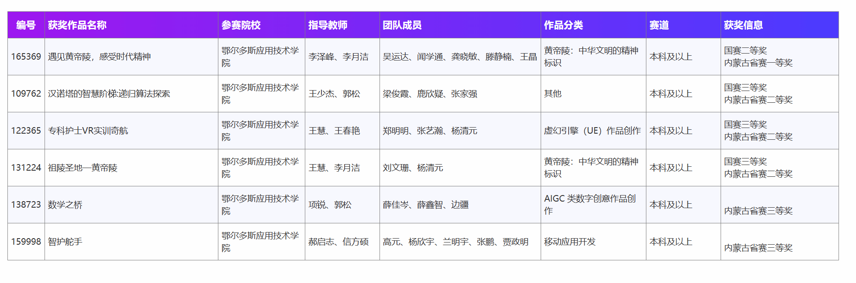Click the 赛道 column header
Screen dimensions: 856x283
pos(659,25)
